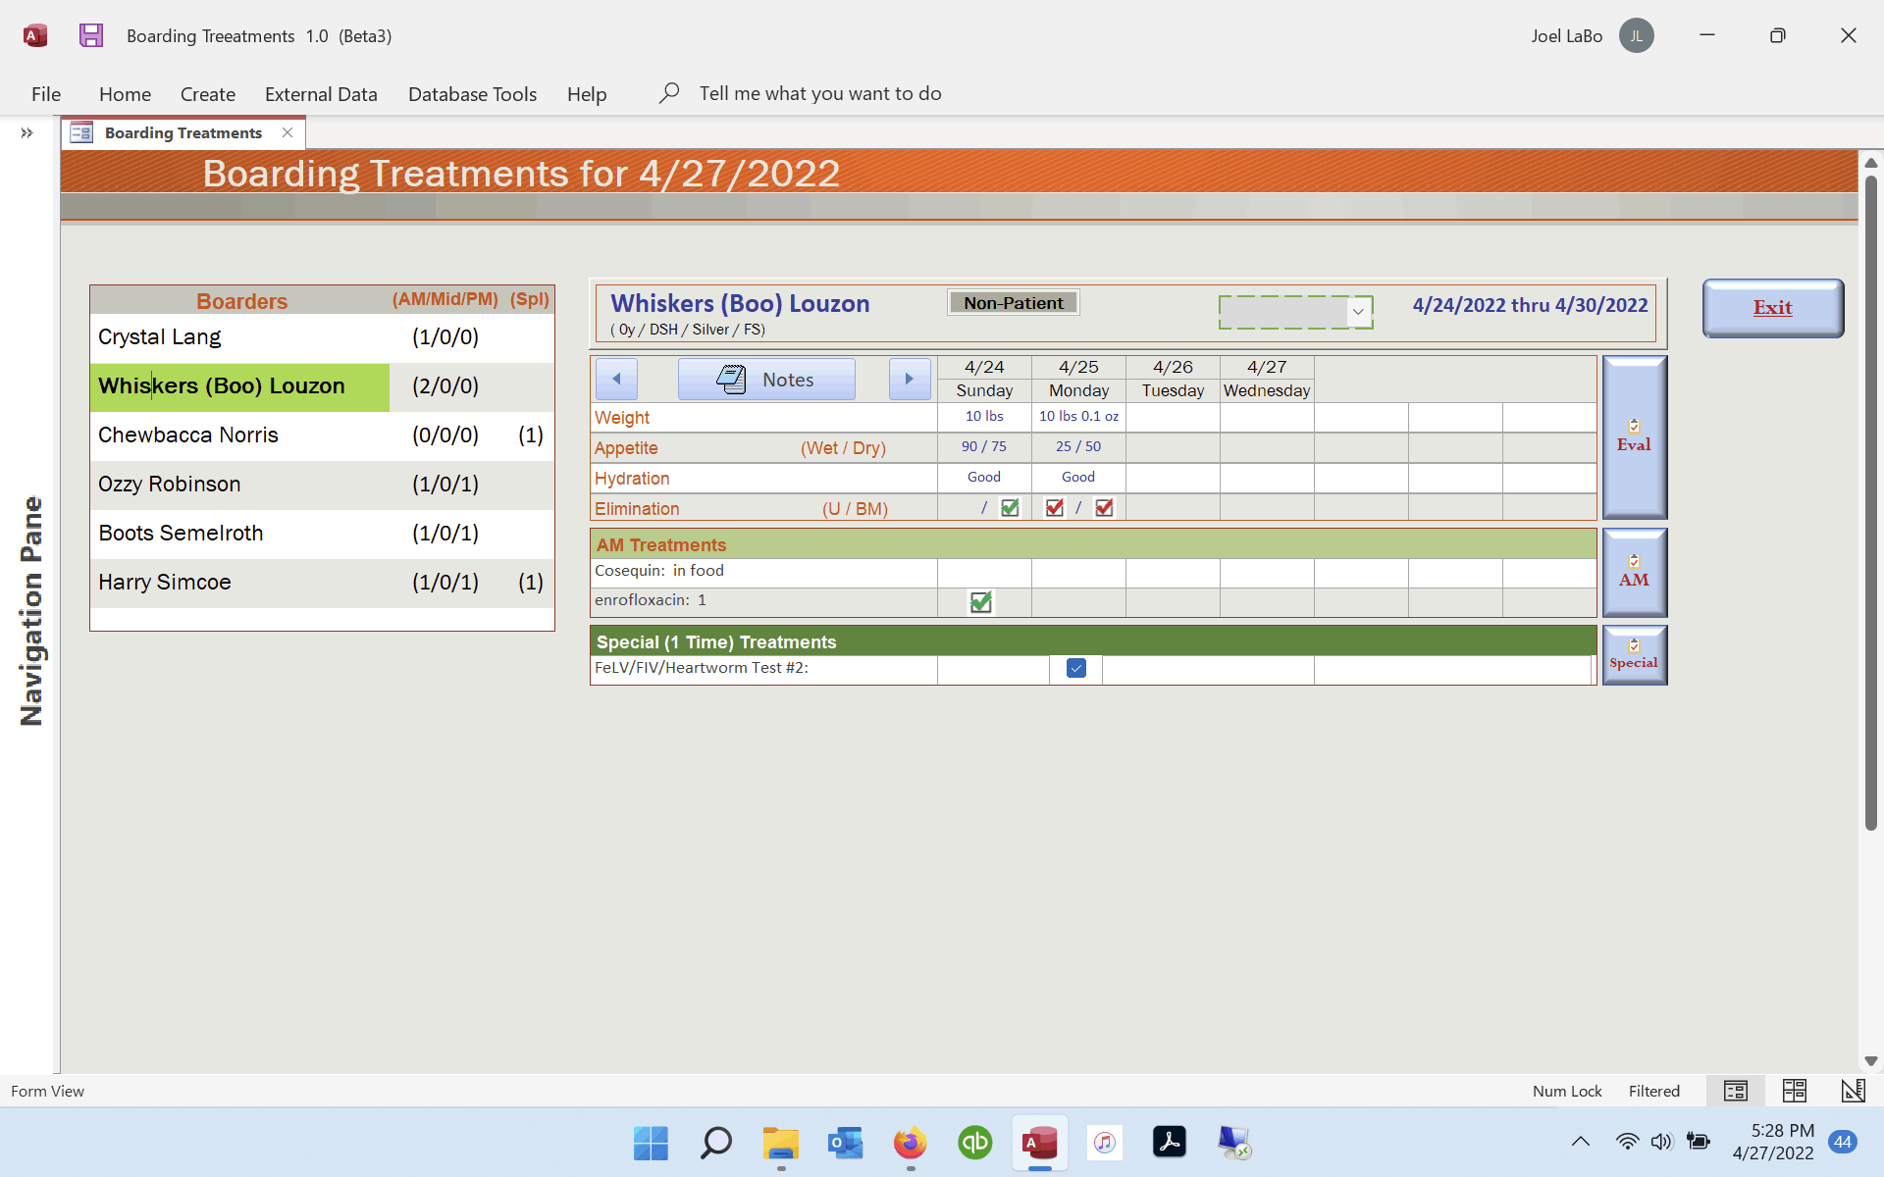Toggle Sunday's BM elimination checkbox

coord(1010,508)
